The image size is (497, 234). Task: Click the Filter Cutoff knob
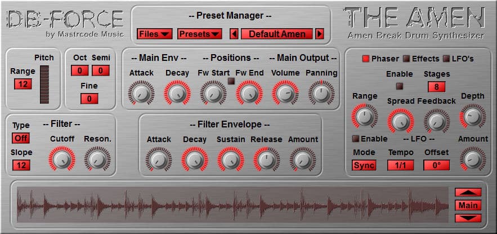(62, 159)
